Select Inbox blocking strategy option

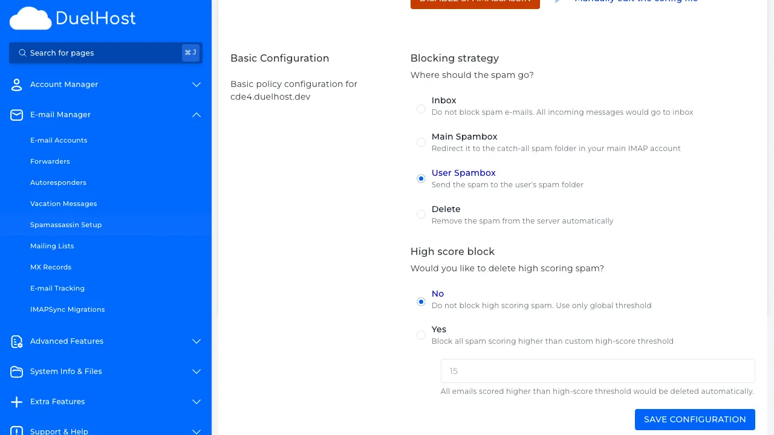tap(421, 109)
